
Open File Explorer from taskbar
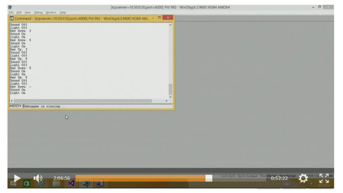56,184
